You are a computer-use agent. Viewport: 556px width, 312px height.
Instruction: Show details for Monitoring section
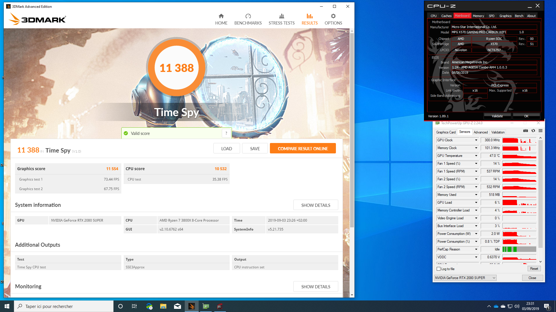click(316, 287)
